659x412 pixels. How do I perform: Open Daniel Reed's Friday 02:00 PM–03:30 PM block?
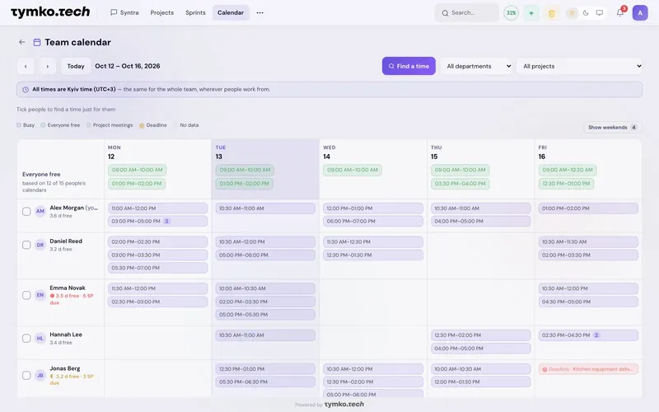click(x=588, y=255)
